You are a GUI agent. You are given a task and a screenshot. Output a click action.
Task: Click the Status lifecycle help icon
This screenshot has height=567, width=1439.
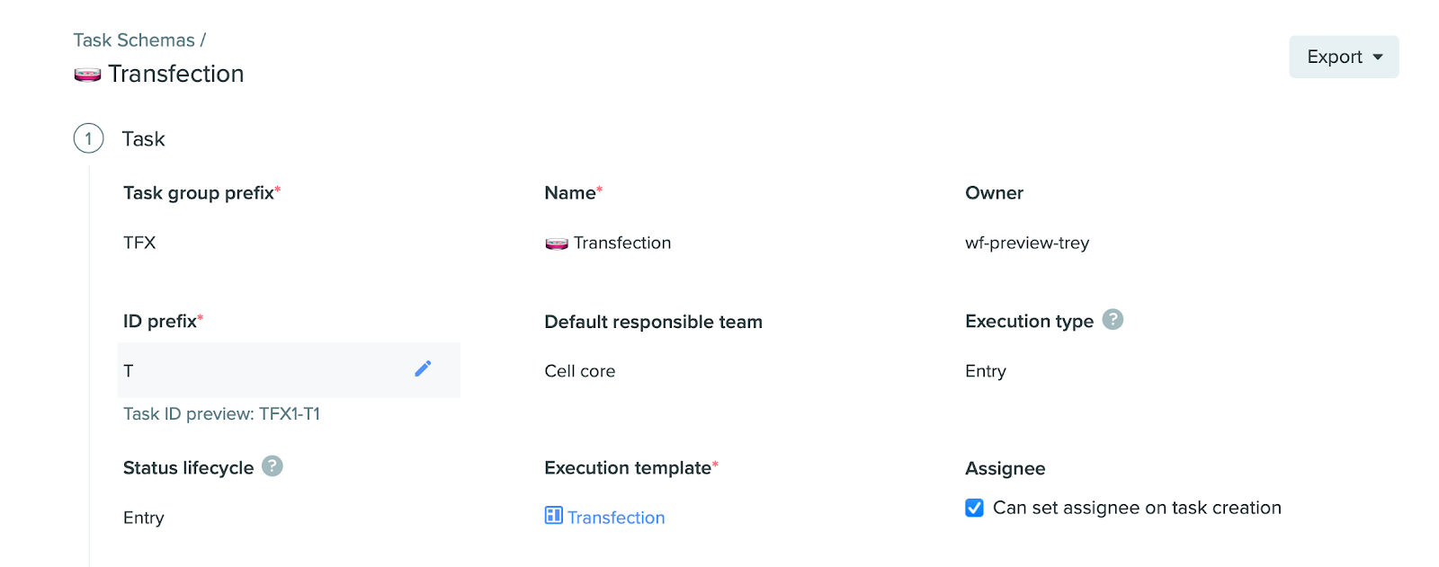point(273,466)
